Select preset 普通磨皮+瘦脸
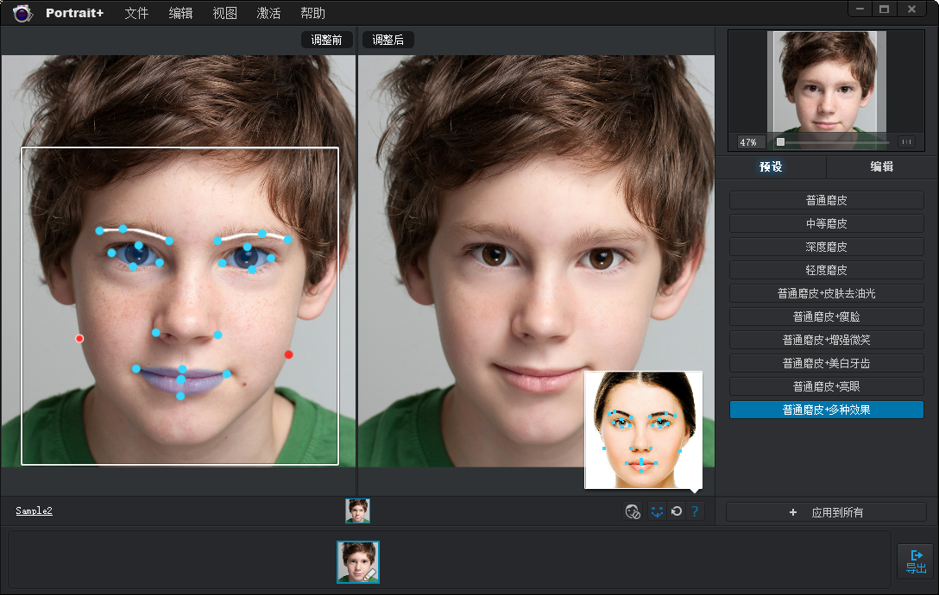Image resolution: width=939 pixels, height=595 pixels. (x=826, y=316)
